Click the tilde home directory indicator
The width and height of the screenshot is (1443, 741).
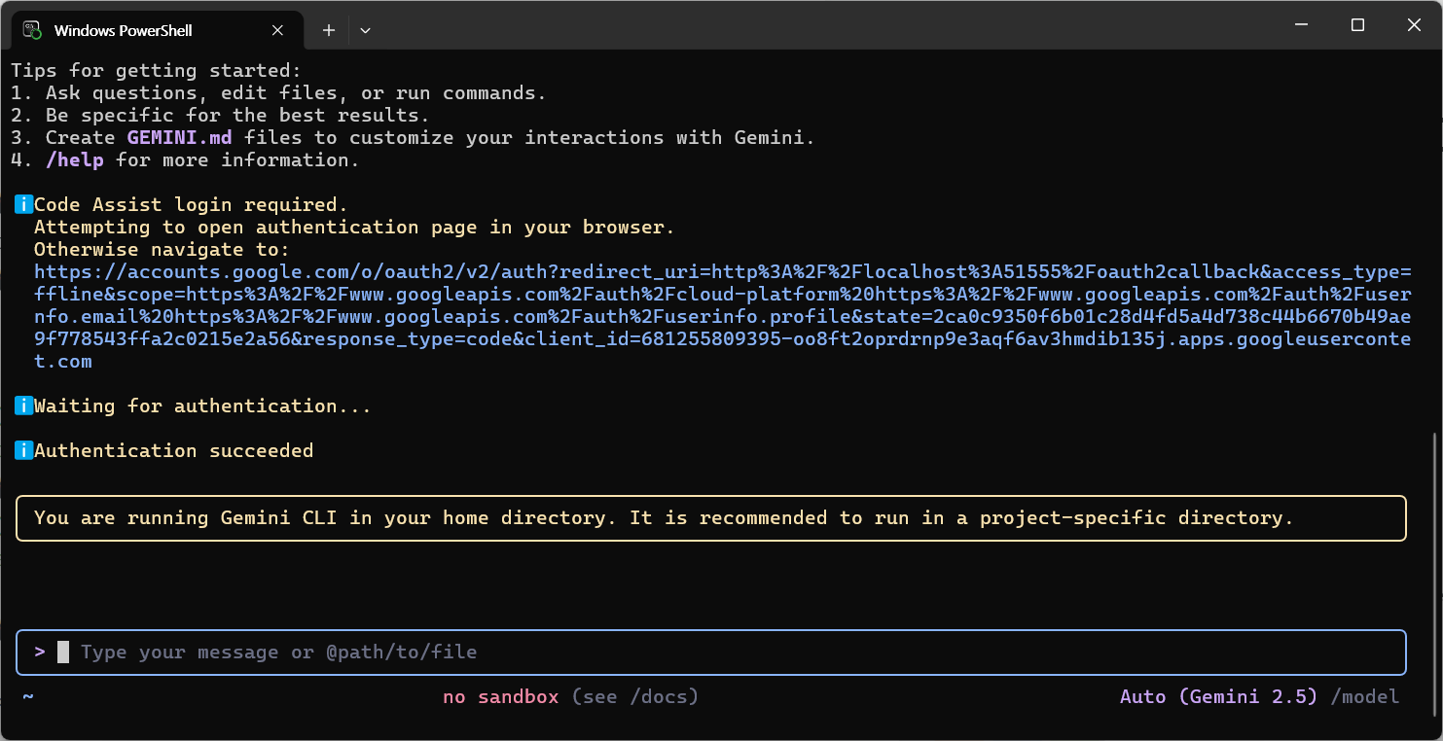point(28,697)
